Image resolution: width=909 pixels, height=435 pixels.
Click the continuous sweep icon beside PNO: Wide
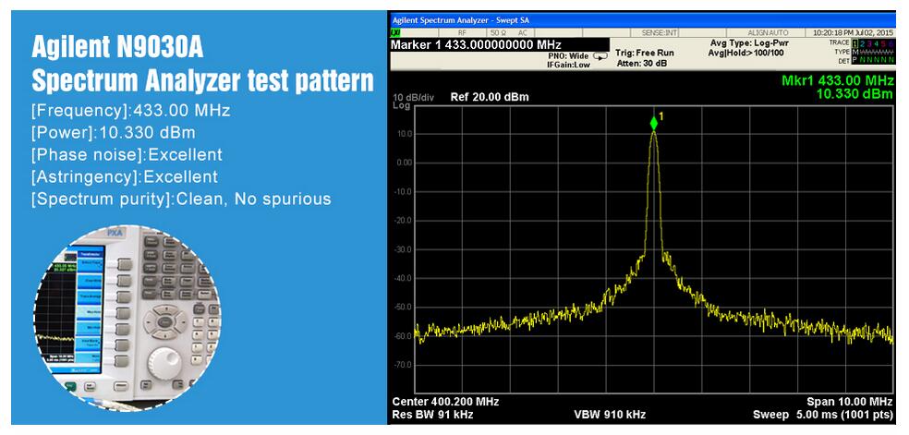[x=600, y=56]
